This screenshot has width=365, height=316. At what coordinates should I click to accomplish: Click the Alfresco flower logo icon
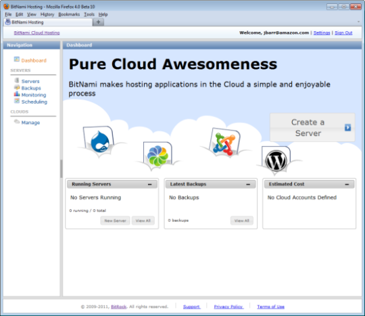(x=157, y=156)
